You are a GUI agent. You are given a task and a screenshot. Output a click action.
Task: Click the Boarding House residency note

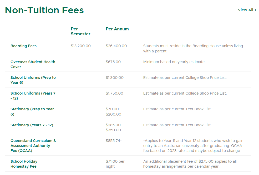(x=193, y=48)
